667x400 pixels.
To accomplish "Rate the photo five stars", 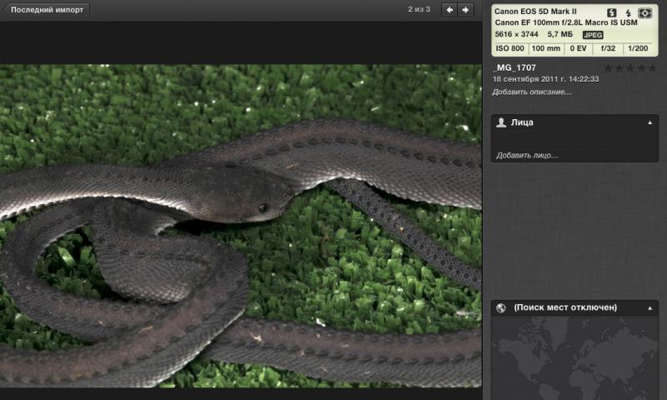I will pos(652,68).
